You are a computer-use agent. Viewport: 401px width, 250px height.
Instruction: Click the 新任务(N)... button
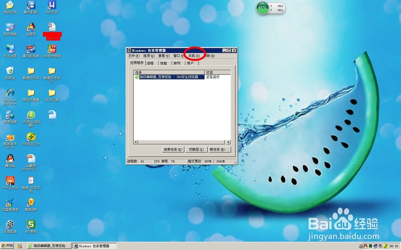(219, 149)
